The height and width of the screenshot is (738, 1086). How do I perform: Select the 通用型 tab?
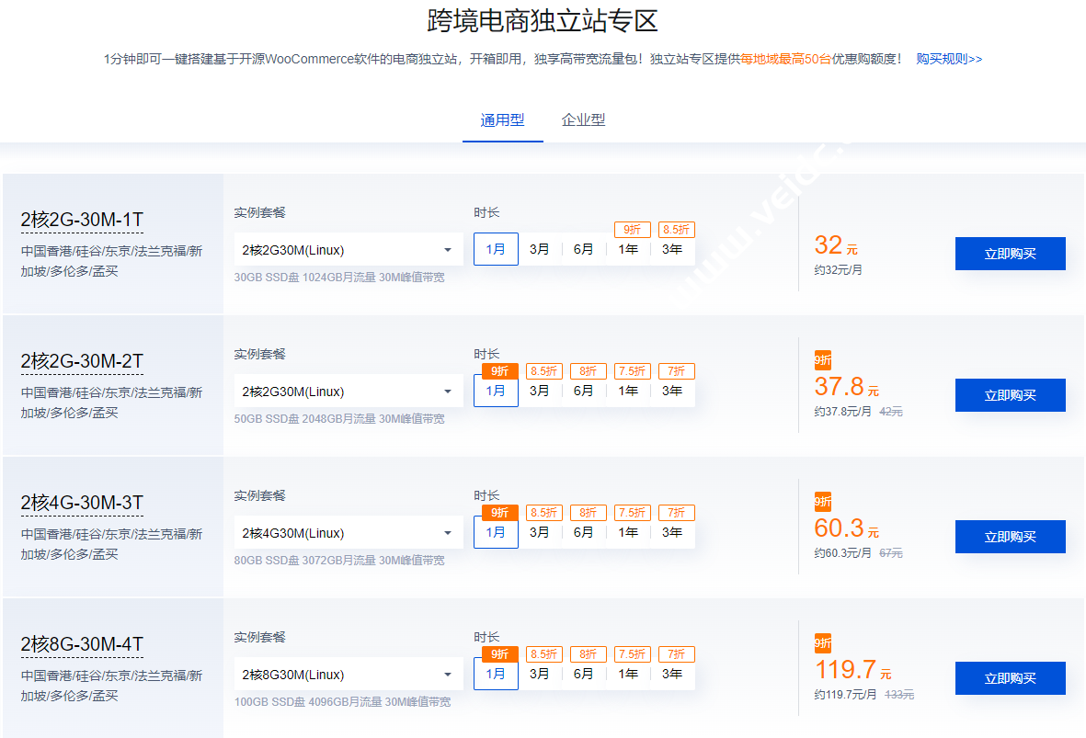point(502,120)
